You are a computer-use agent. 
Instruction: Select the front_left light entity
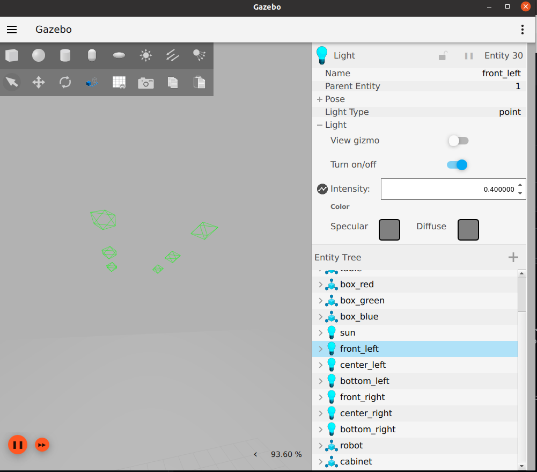pyautogui.click(x=415, y=349)
